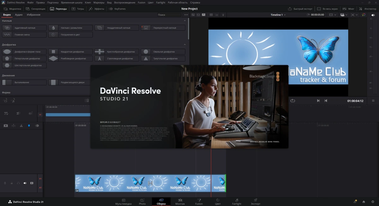The width and height of the screenshot is (379, 206).
Task: Select the Переходы transitions panel button
Action: pyautogui.click(x=59, y=9)
